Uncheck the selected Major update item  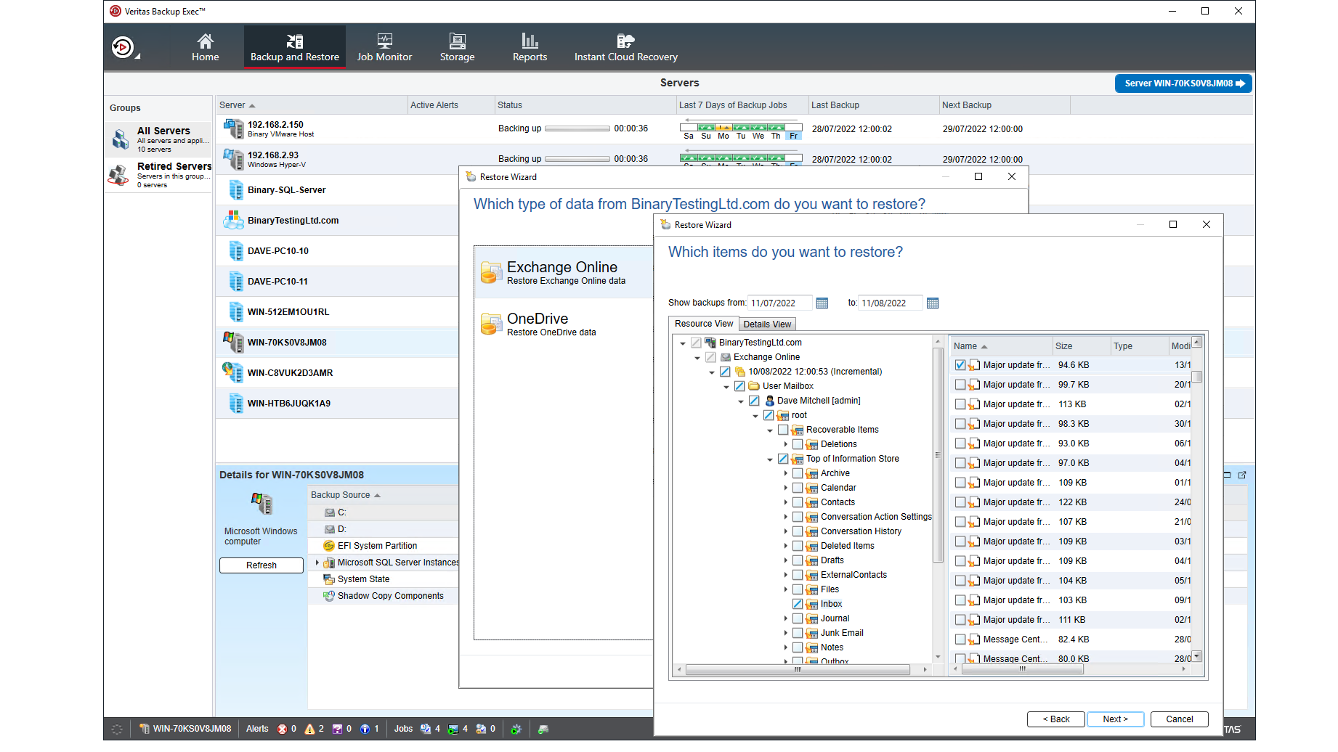coord(960,364)
